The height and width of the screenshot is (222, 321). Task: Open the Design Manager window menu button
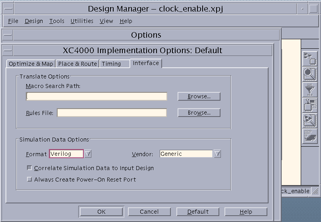tap(8, 9)
